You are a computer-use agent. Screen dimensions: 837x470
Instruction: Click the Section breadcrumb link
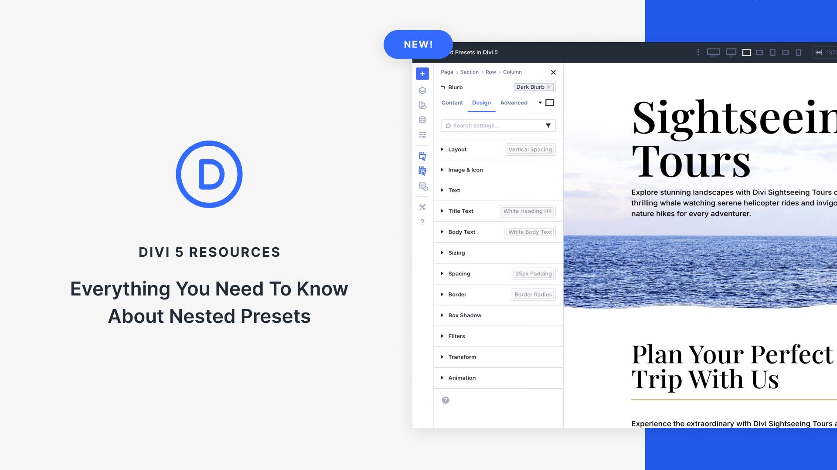click(469, 72)
